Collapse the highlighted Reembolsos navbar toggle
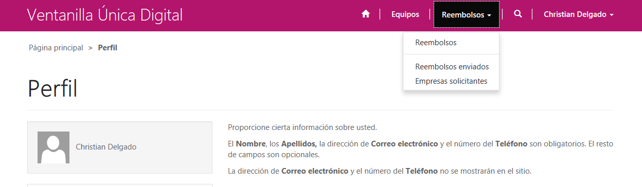 pyautogui.click(x=467, y=15)
